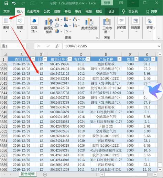Click the 数据透视图 pivot chart icon
Viewport: 163px width, 178px height.
(x=89, y=22)
